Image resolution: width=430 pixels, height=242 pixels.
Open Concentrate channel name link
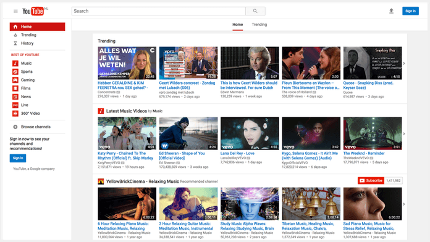[x=107, y=93]
